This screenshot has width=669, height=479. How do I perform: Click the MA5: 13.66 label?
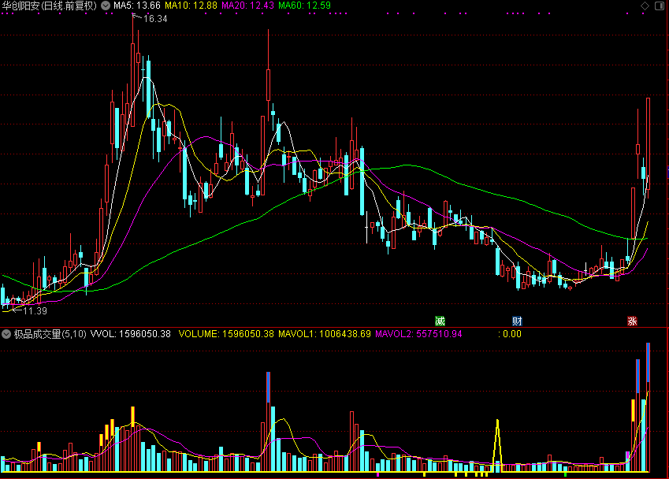(x=137, y=6)
